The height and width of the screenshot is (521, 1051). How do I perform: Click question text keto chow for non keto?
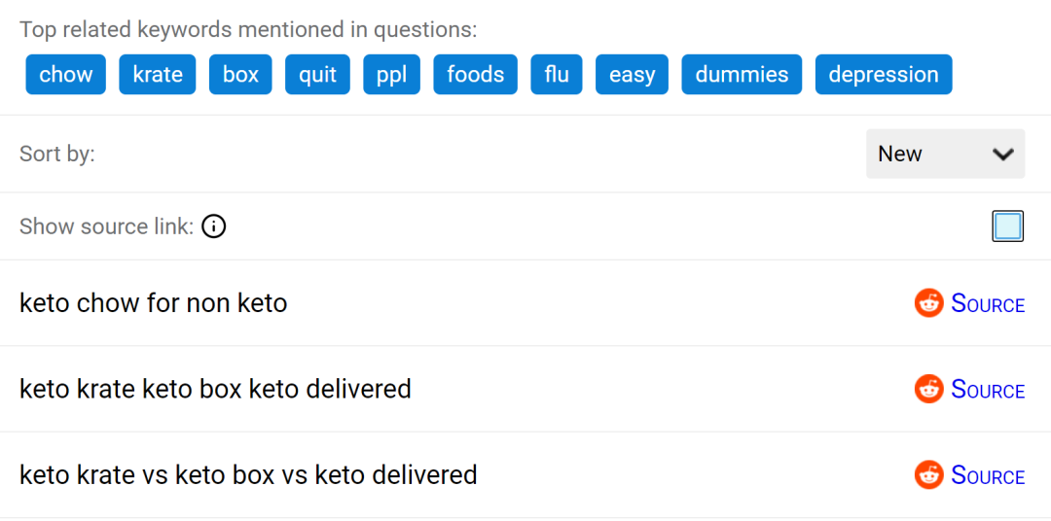(x=154, y=303)
